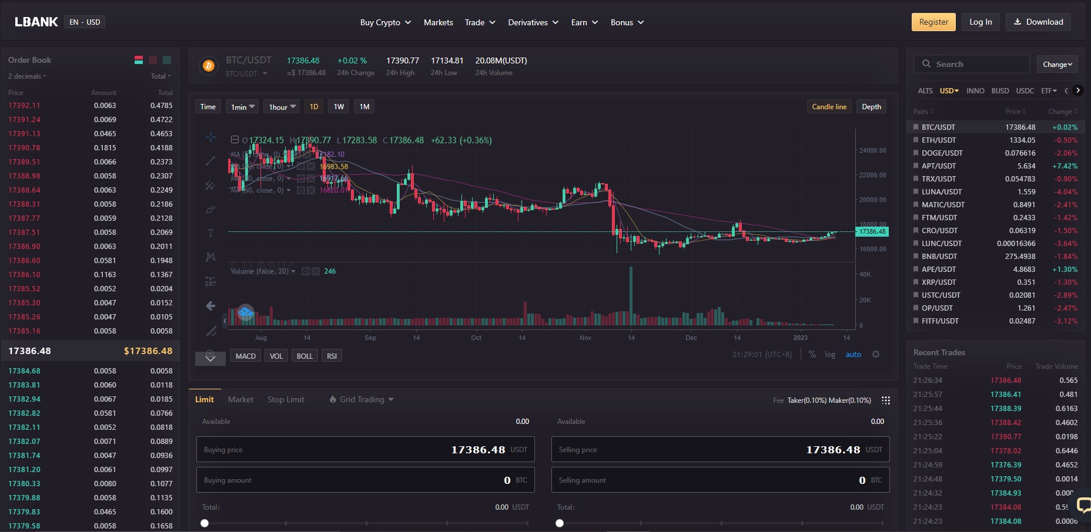Click the sell amount percentage slider handle
This screenshot has width=1091, height=532.
560,523
